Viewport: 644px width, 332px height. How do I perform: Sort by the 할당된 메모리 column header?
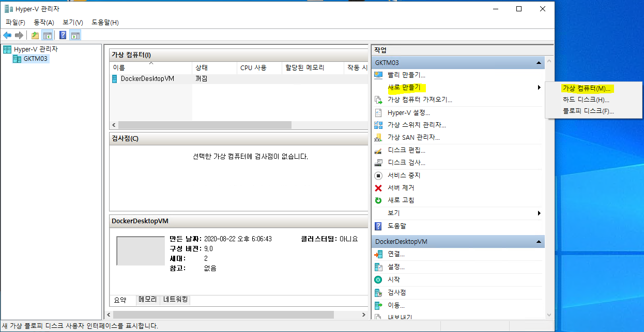click(x=313, y=68)
